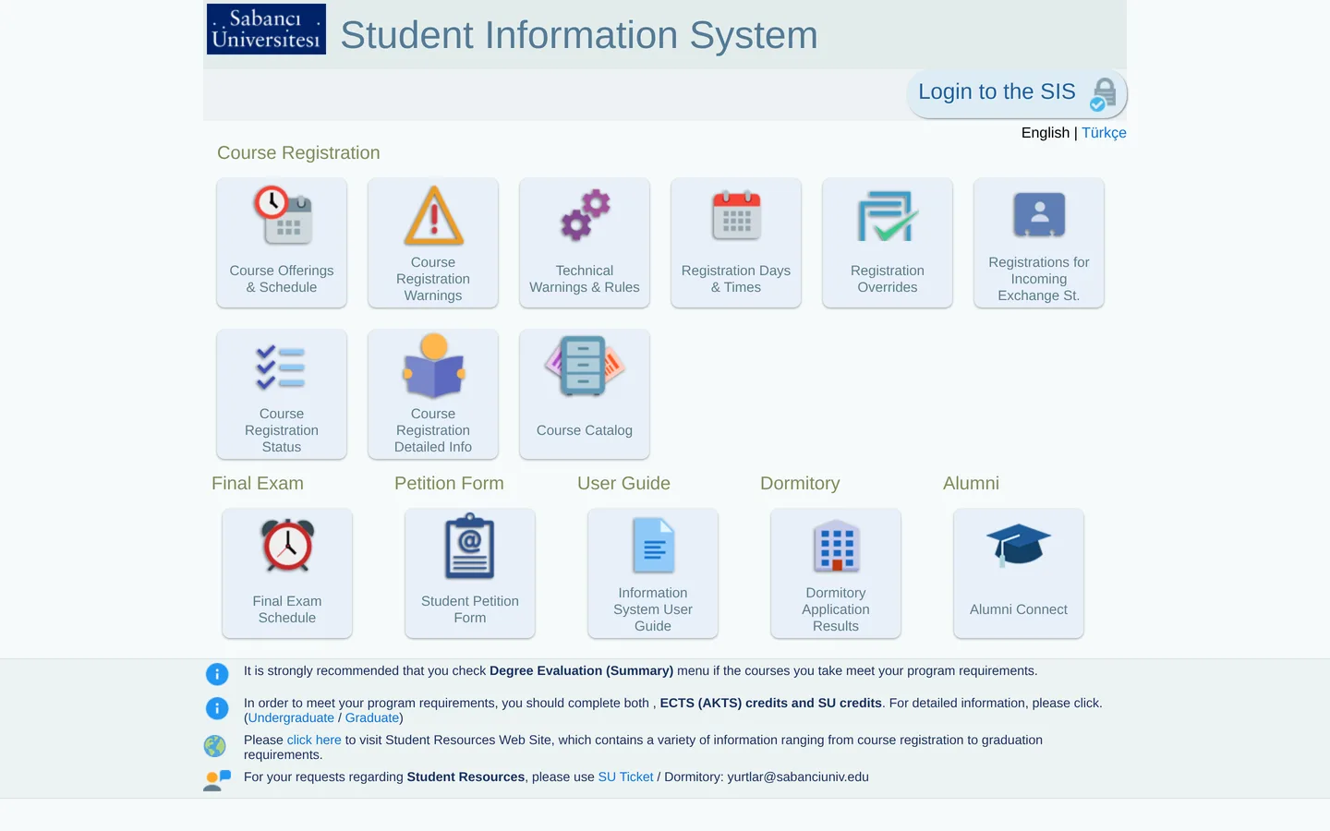Click Registrations for Incoming Exchange St. person icon

(1039, 215)
